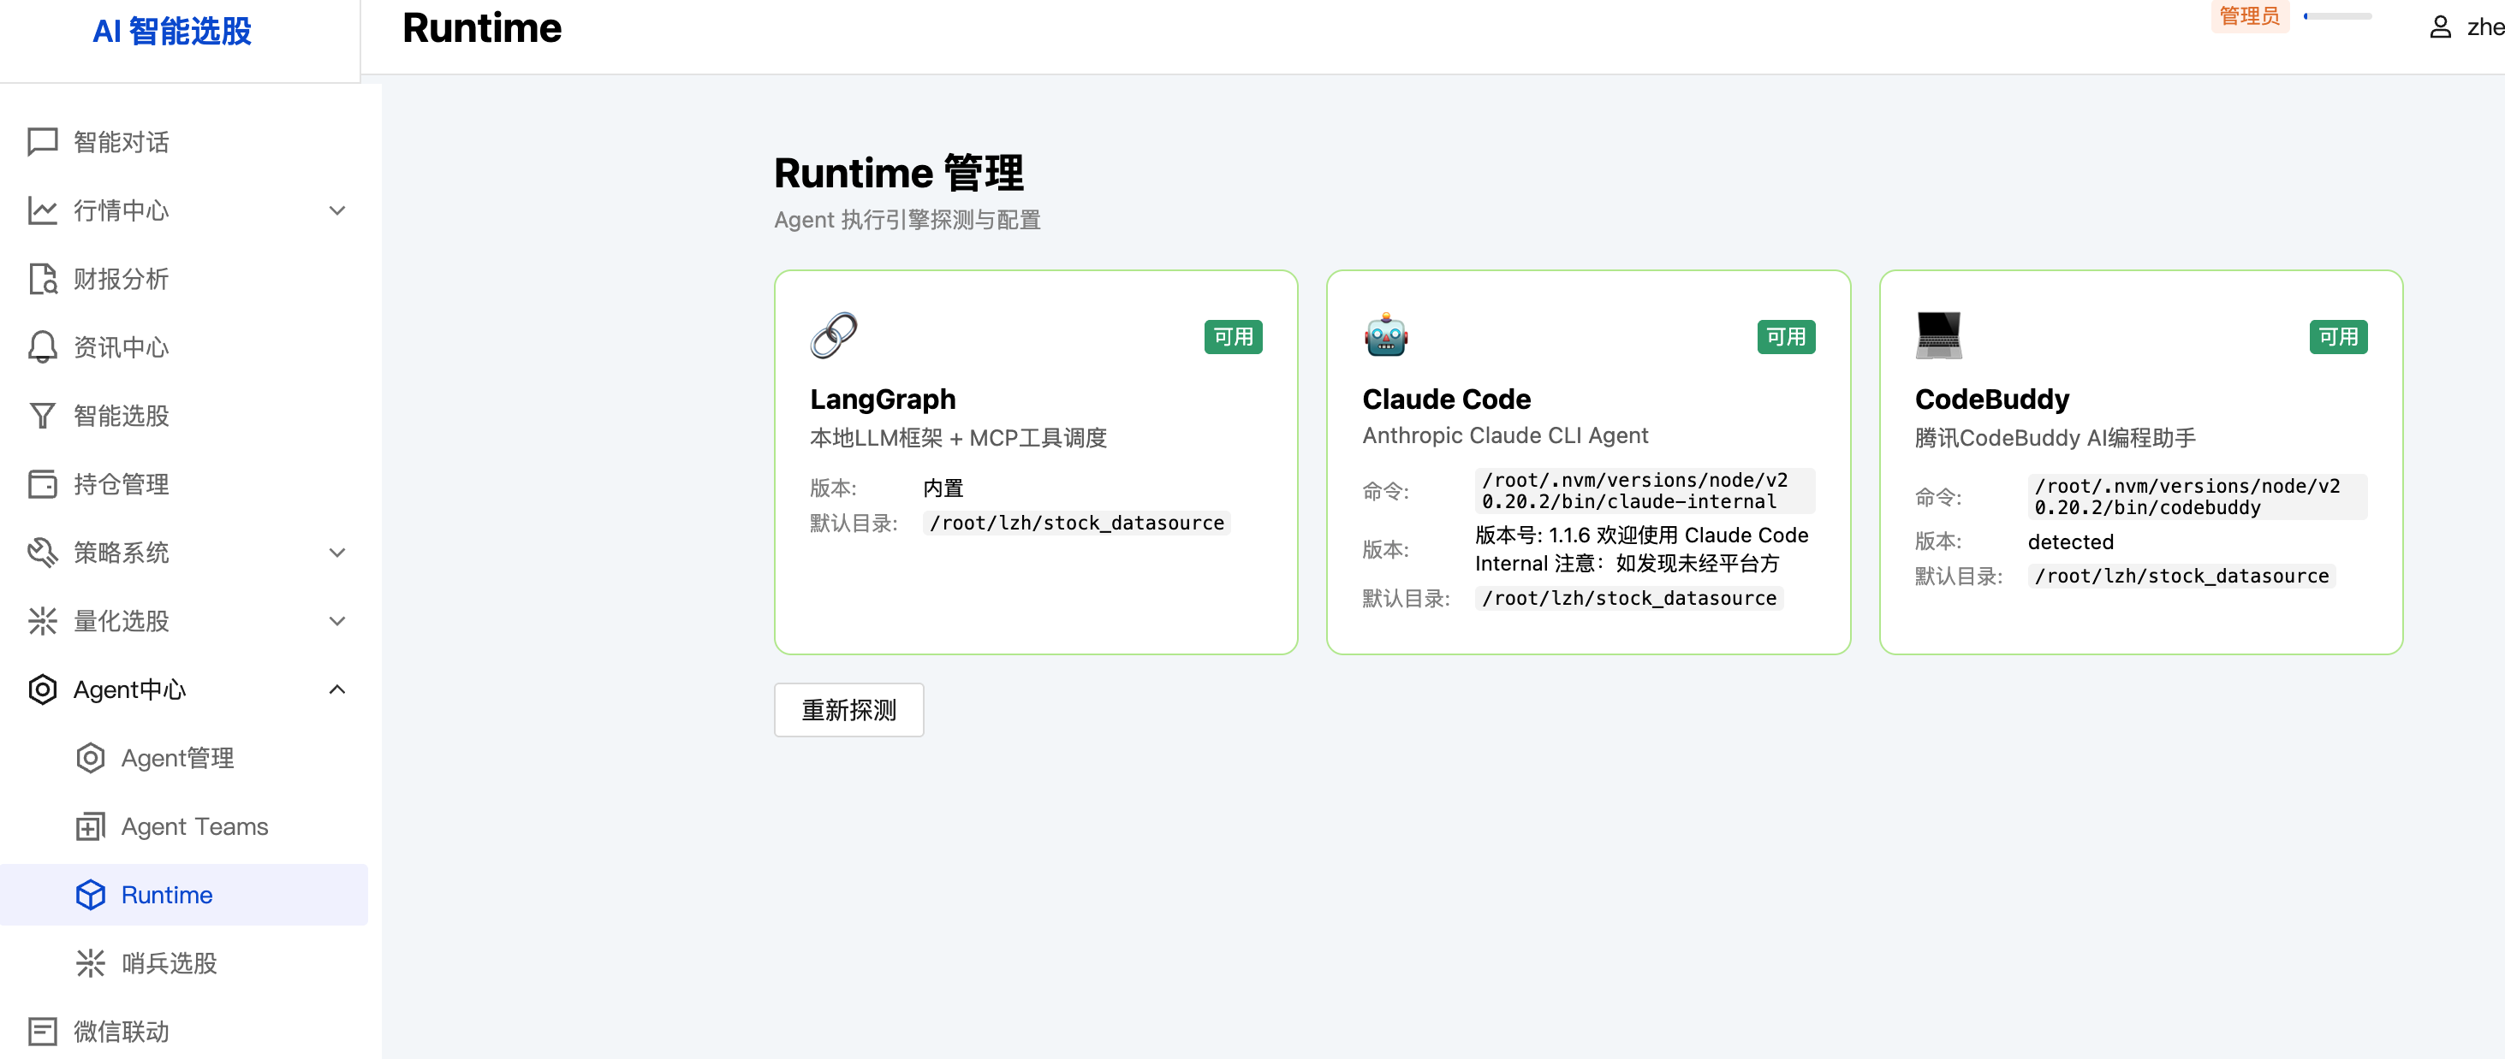Click the 策略系统 tool icon
This screenshot has height=1059, width=2505.
[x=43, y=552]
